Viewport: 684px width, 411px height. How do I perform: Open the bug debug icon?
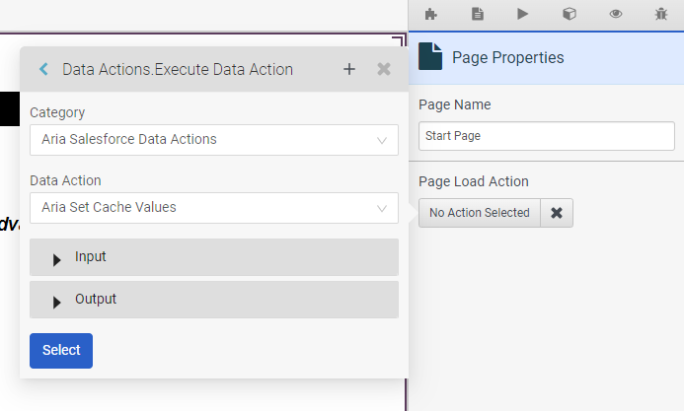pyautogui.click(x=660, y=14)
